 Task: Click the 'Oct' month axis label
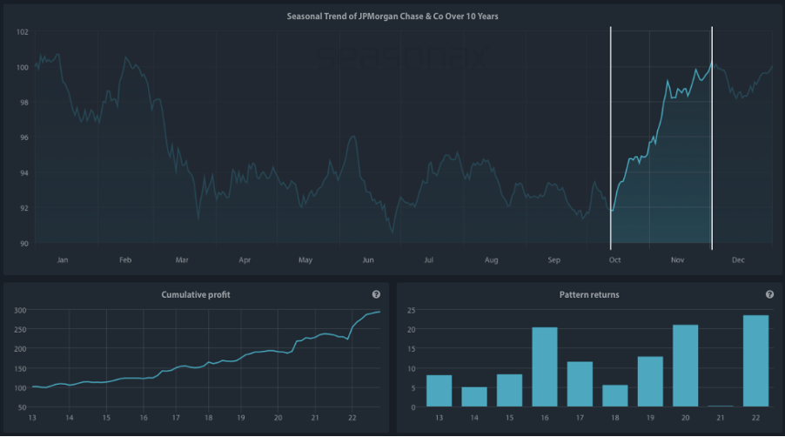coord(614,259)
